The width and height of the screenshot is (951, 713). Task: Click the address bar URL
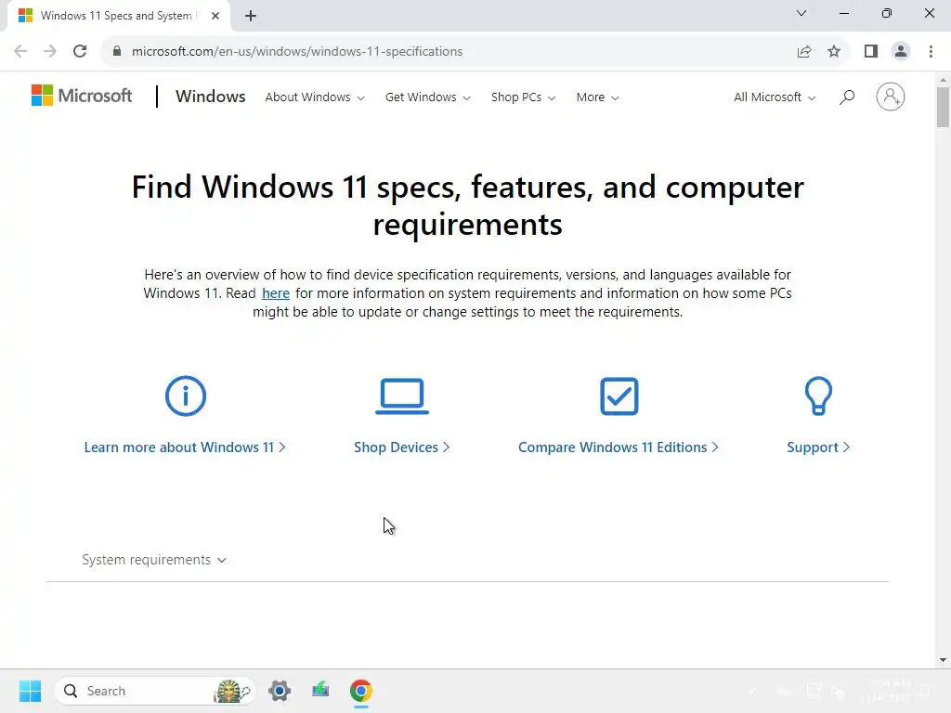click(297, 52)
